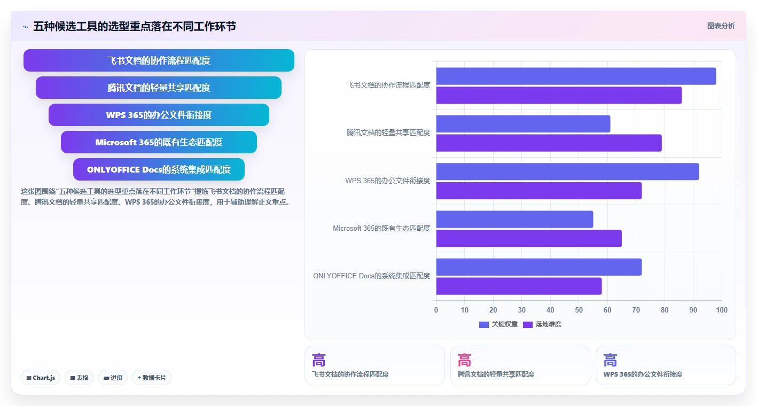Viewport: 757px width, 406px height.
Task: Select funnel stage WPS 365的办公文件衔接度
Action: (159, 115)
